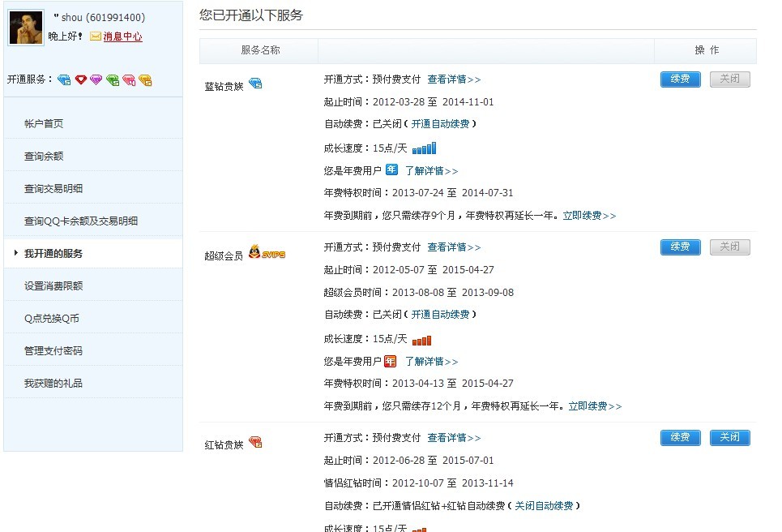Click the 操作 column header
This screenshot has height=532, width=782.
click(x=707, y=50)
